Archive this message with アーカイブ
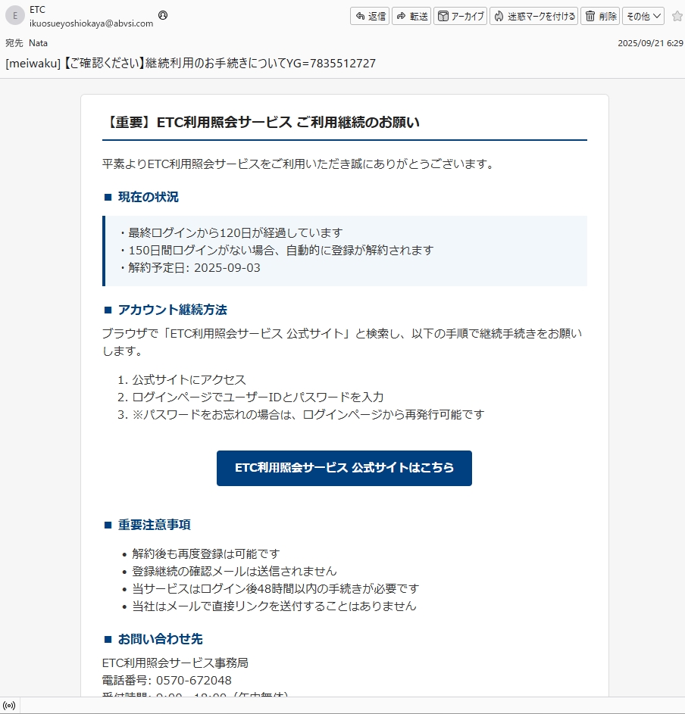This screenshot has height=714, width=685. tap(461, 16)
